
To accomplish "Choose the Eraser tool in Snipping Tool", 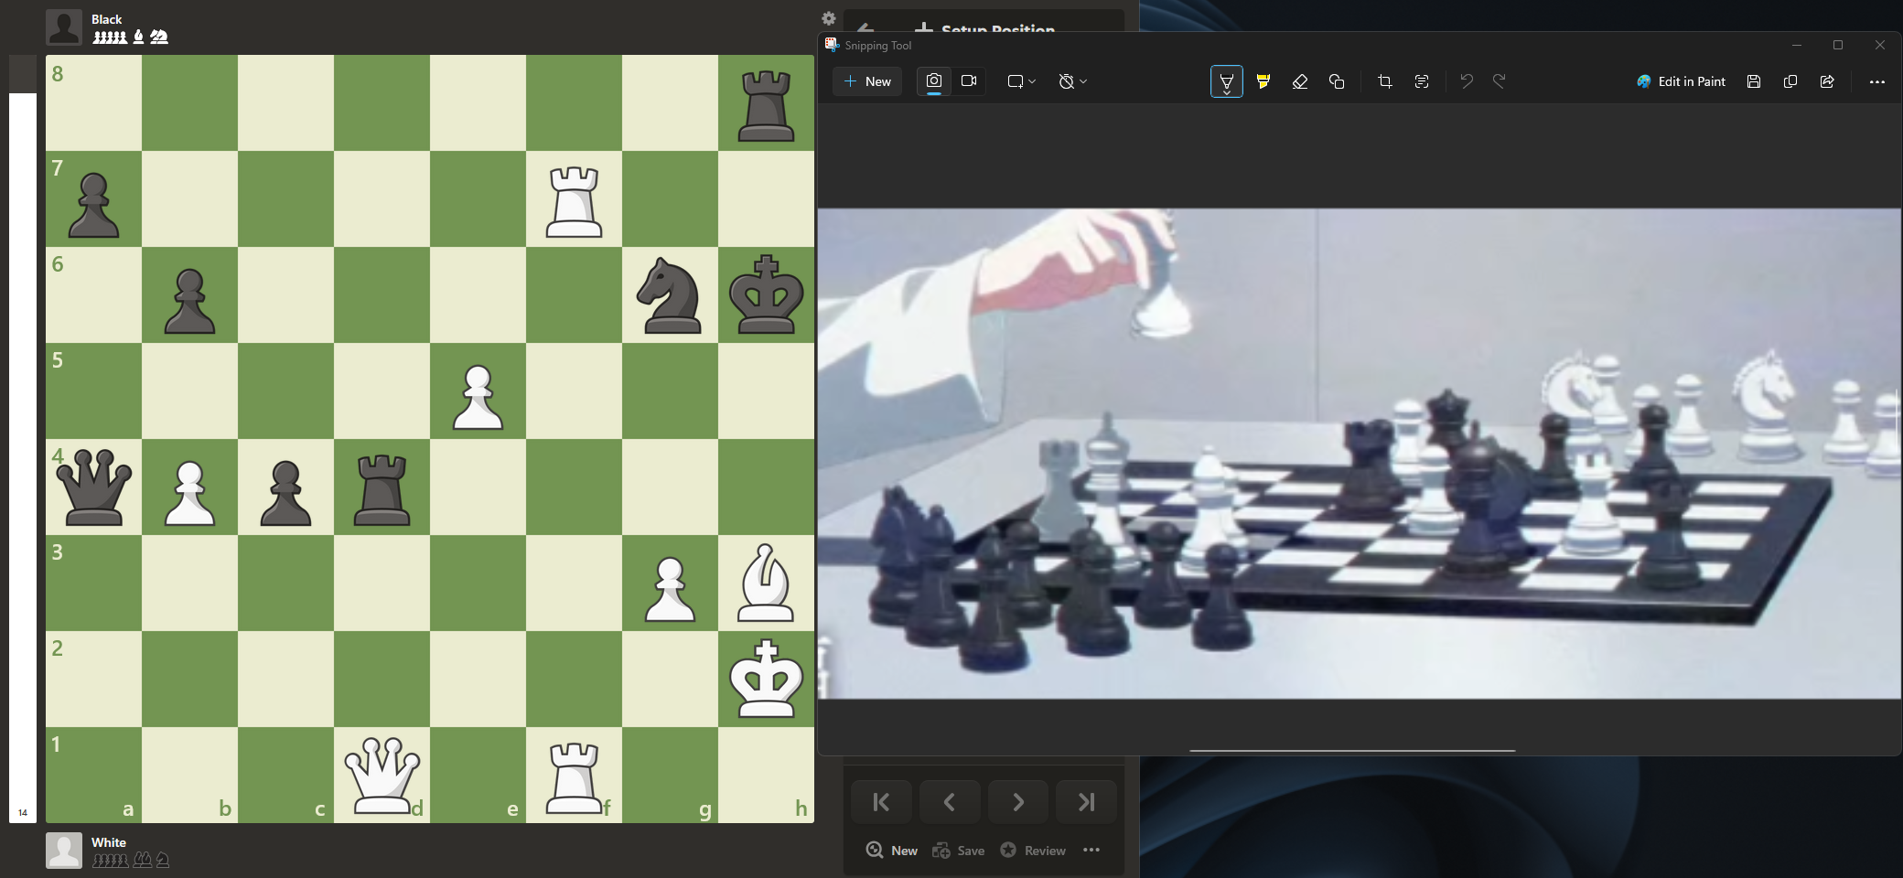I will tap(1300, 81).
